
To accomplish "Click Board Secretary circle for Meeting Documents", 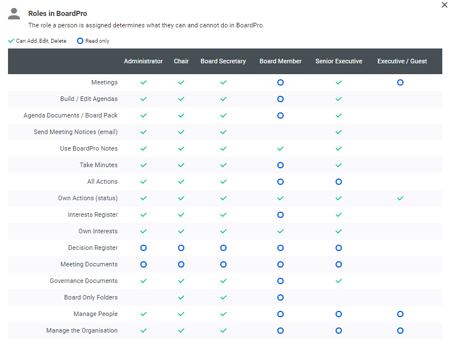I will 223,265.
